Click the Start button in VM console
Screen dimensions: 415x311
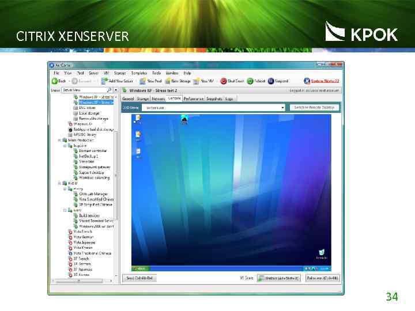[x=141, y=269]
